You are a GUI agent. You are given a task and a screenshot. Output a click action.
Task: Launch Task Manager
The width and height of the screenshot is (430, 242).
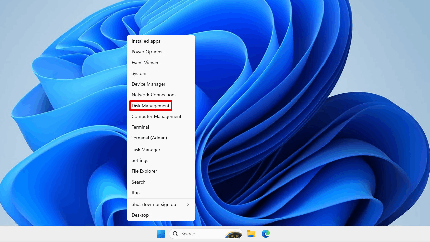(x=146, y=150)
